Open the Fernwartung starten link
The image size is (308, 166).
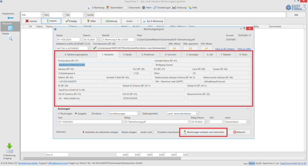pyautogui.click(x=28, y=163)
